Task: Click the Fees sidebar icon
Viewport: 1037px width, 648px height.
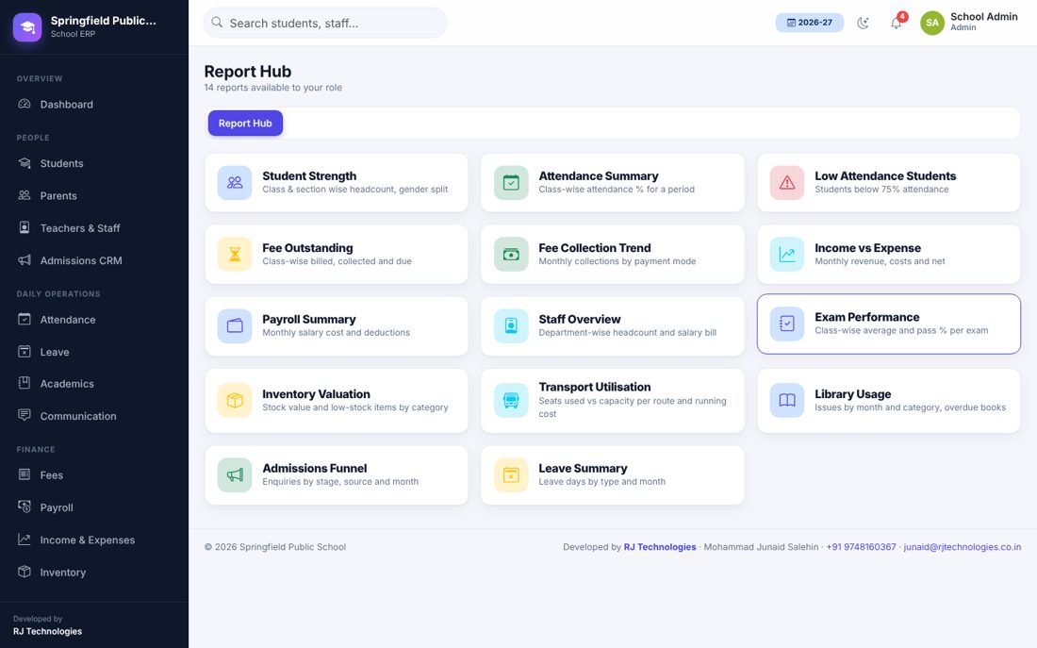Action: pyautogui.click(x=25, y=474)
